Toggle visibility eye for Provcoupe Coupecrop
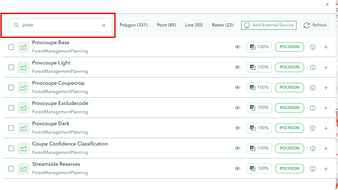 pyautogui.click(x=238, y=88)
